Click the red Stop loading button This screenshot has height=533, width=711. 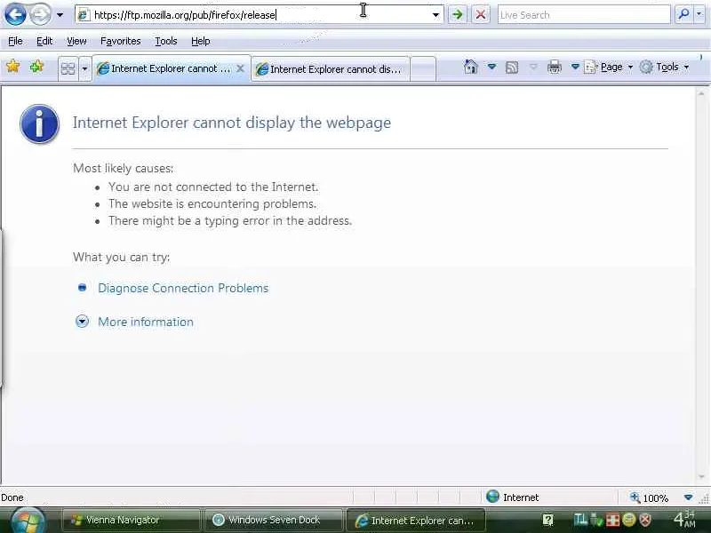[481, 15]
